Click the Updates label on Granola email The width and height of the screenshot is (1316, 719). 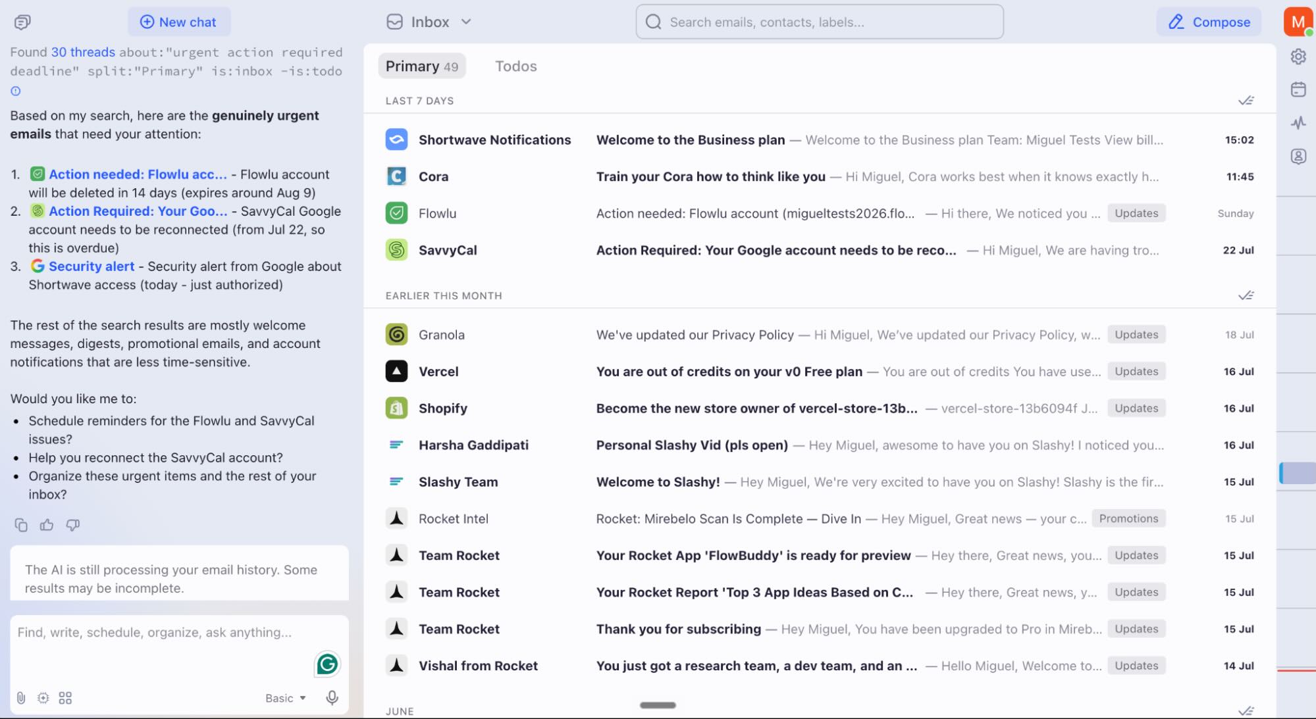1136,334
